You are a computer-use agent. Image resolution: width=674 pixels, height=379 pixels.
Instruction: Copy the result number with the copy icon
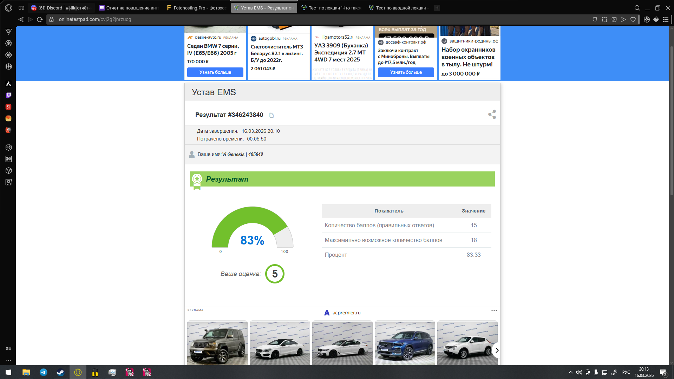click(271, 115)
